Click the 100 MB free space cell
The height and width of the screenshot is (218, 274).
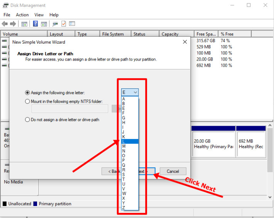(x=204, y=53)
